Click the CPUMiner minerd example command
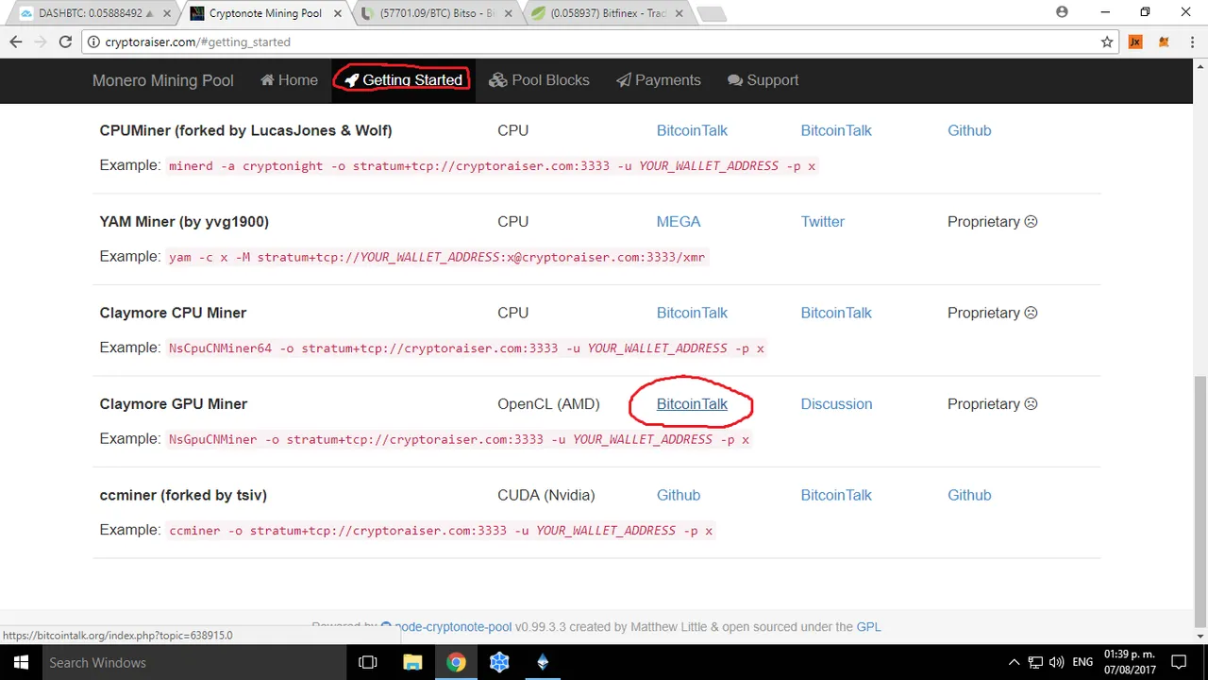This screenshot has height=680, width=1208. pyautogui.click(x=492, y=165)
